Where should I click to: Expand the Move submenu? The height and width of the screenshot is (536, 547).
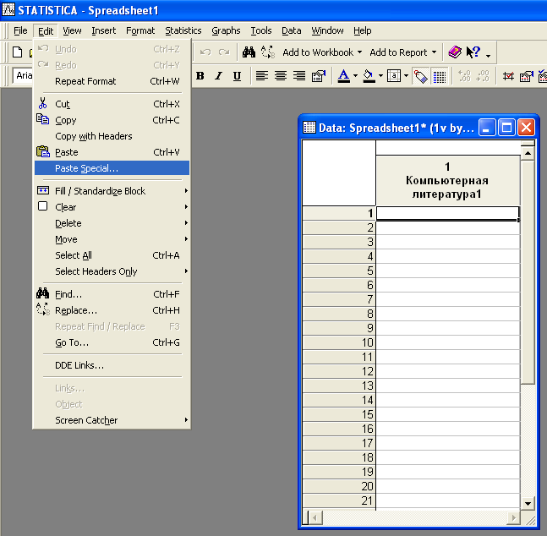click(x=112, y=239)
